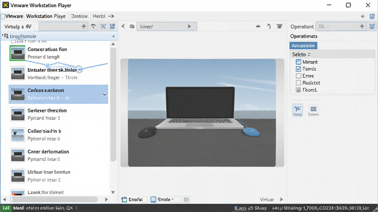This screenshot has width=378, height=212.
Task: Open the Hecbl menu
Action: pos(99,16)
